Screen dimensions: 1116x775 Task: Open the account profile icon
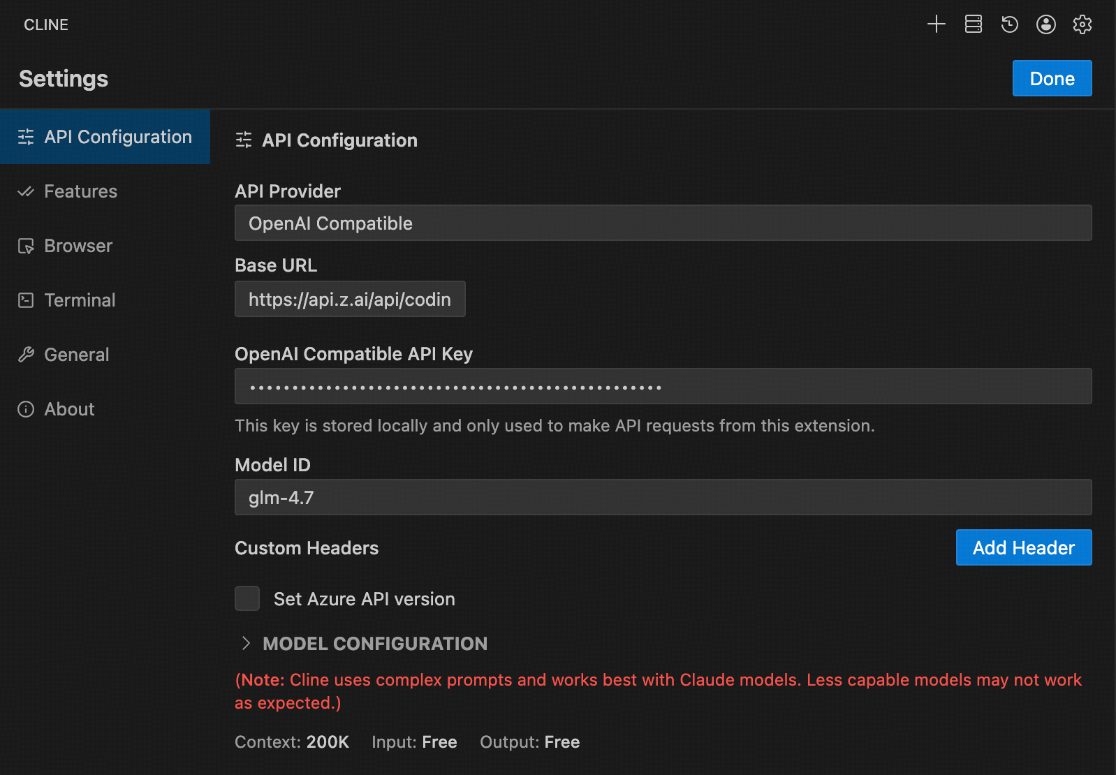tap(1045, 24)
